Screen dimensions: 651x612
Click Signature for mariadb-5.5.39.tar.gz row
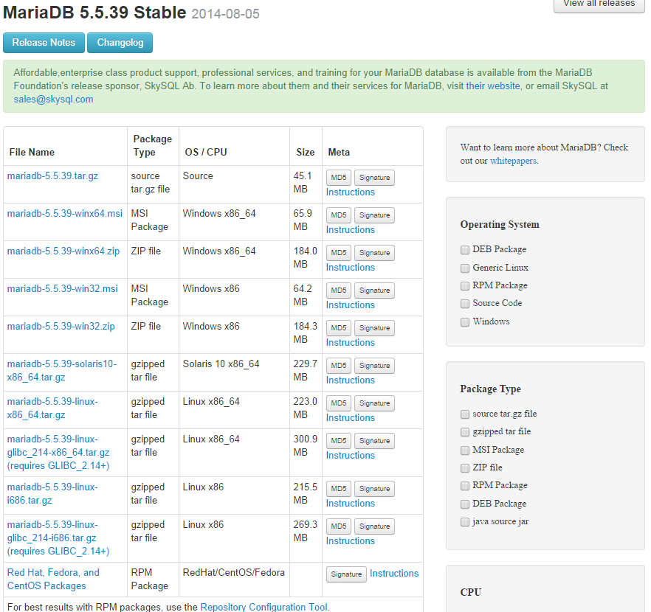click(x=374, y=178)
